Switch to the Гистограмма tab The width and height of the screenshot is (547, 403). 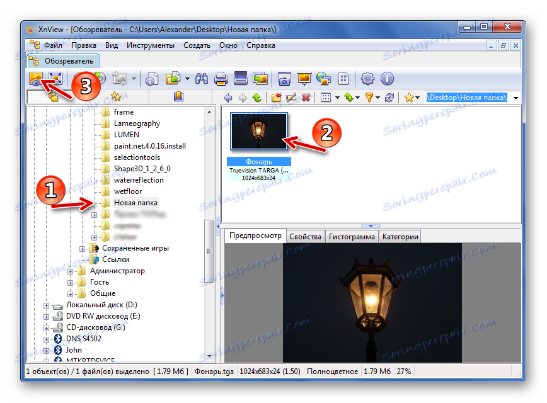tap(352, 237)
